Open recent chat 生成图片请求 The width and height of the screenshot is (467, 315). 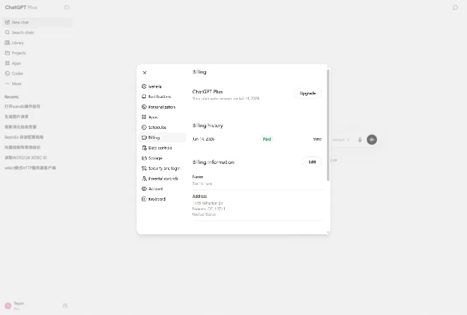coord(37,117)
